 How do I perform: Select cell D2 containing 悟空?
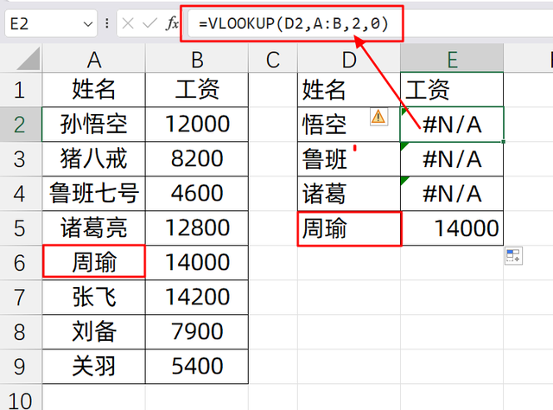coord(349,125)
